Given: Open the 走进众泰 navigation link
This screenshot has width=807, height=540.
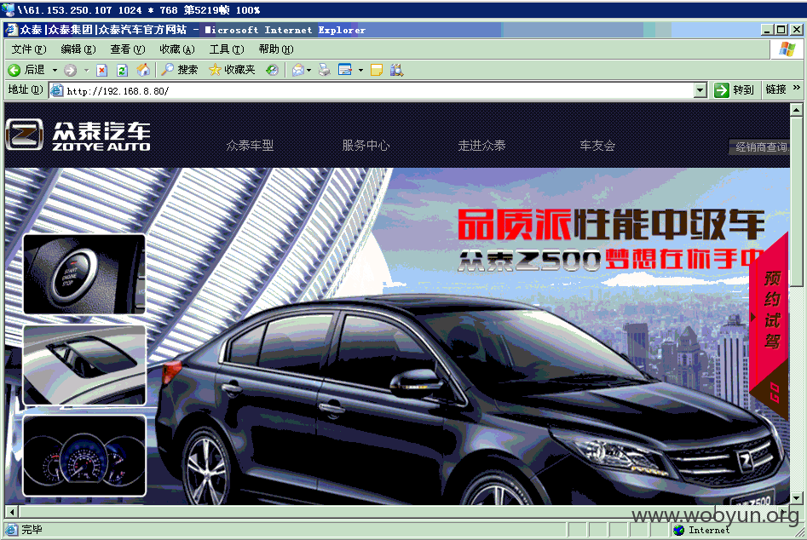Looking at the screenshot, I should [x=481, y=146].
